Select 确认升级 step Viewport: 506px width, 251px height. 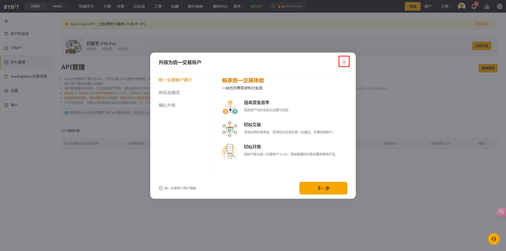pos(167,105)
